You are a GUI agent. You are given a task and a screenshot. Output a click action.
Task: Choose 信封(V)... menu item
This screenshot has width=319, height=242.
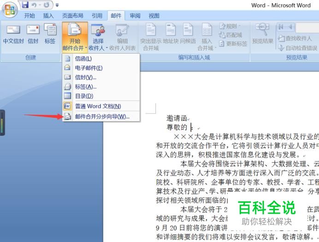[101, 77]
